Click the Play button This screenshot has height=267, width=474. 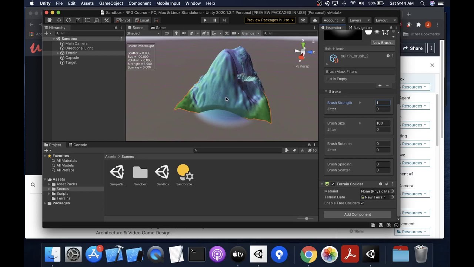pyautogui.click(x=205, y=20)
